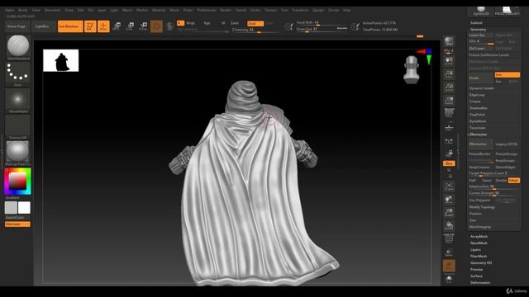Click the Scroll canvas icon
The width and height of the screenshot is (529, 297).
pyautogui.click(x=449, y=61)
